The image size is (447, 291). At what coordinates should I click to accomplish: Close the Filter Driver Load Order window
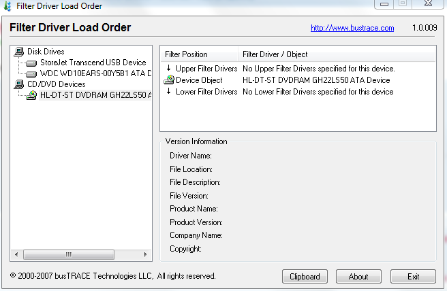coord(428,4)
